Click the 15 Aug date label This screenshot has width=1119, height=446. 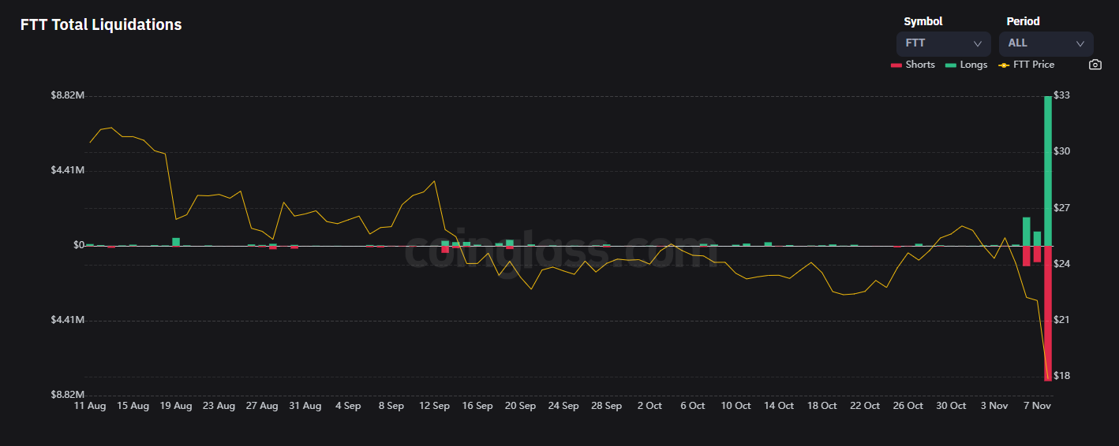click(x=133, y=406)
